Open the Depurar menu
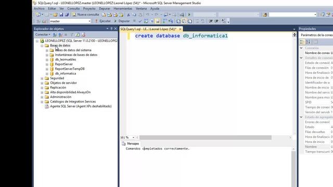The image size is (333, 187). [105, 8]
